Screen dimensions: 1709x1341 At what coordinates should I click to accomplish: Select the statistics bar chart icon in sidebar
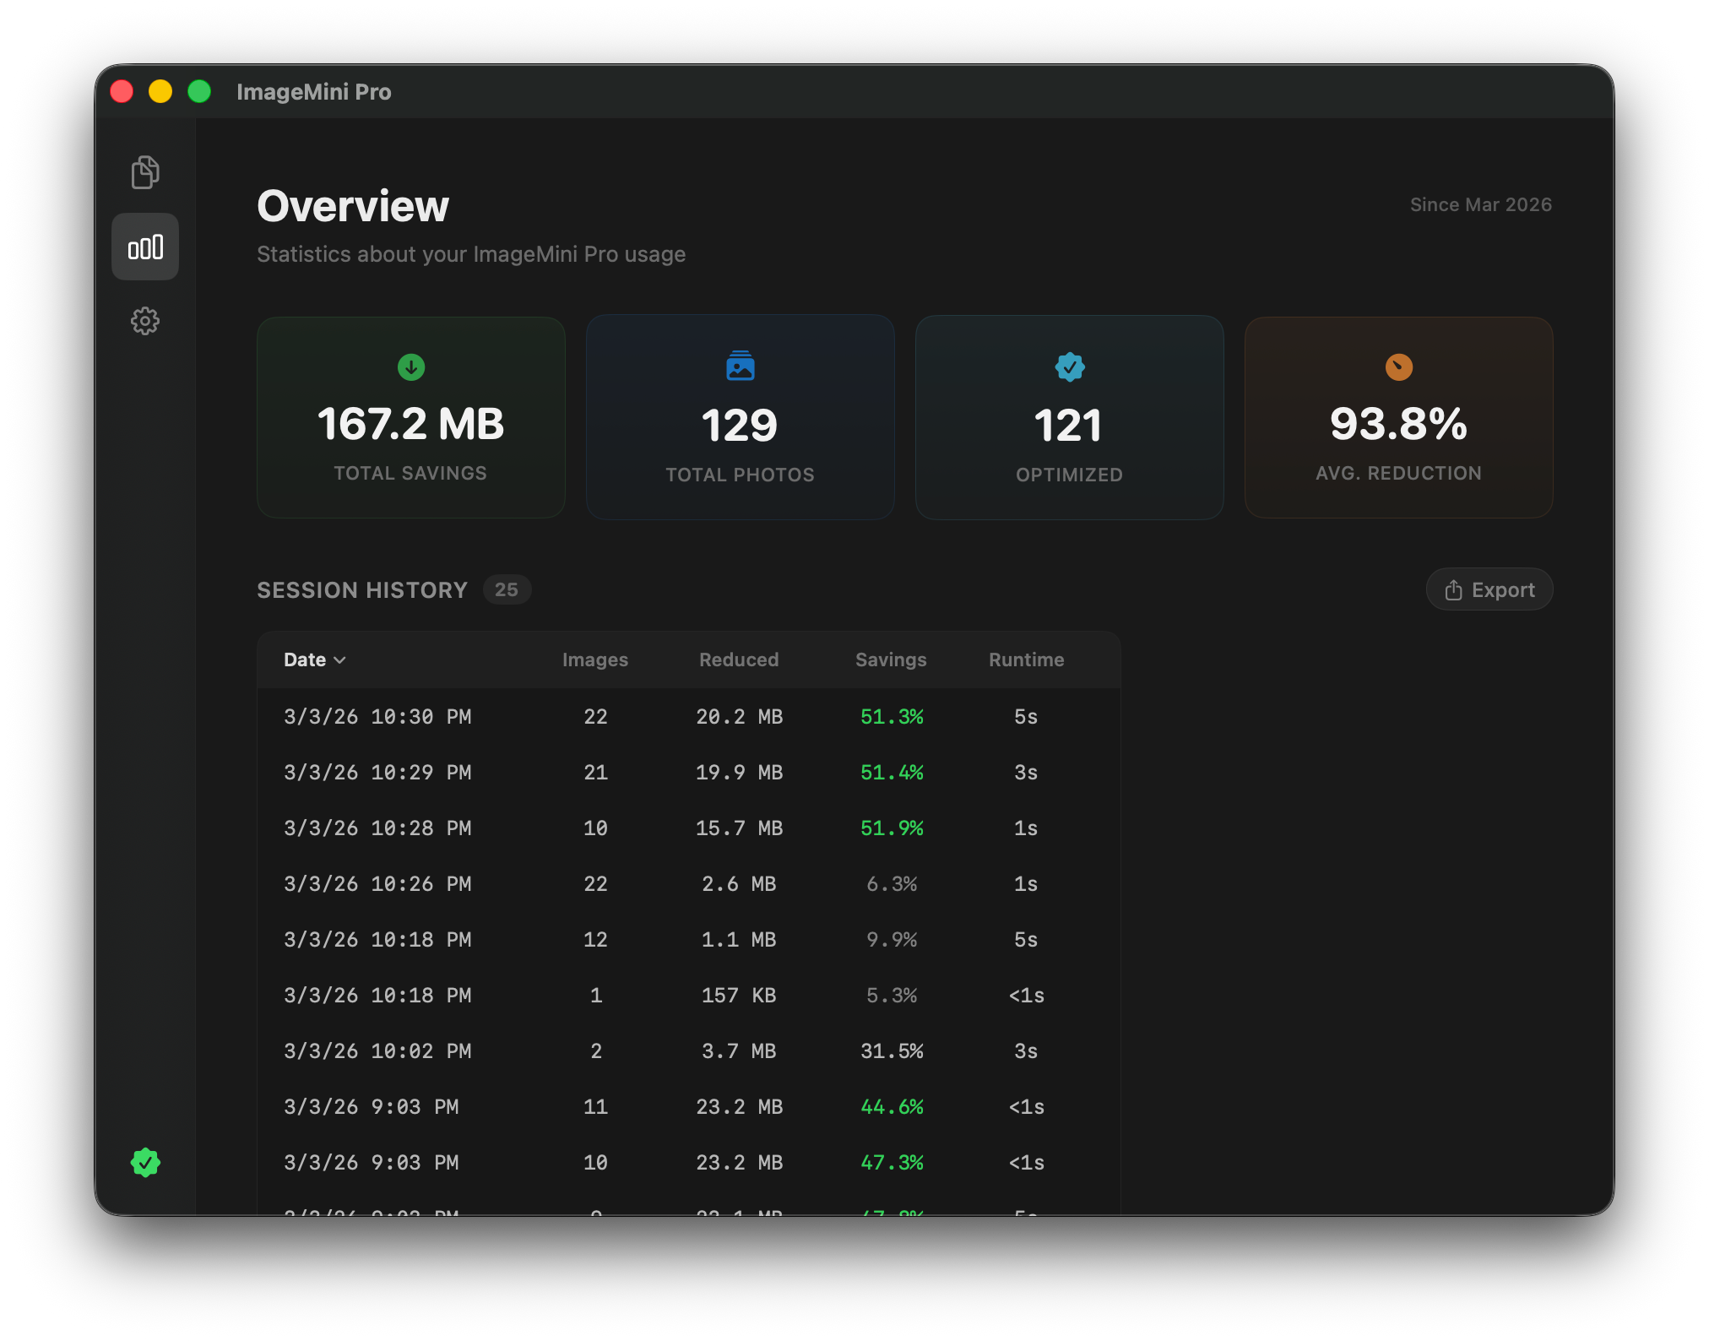145,246
